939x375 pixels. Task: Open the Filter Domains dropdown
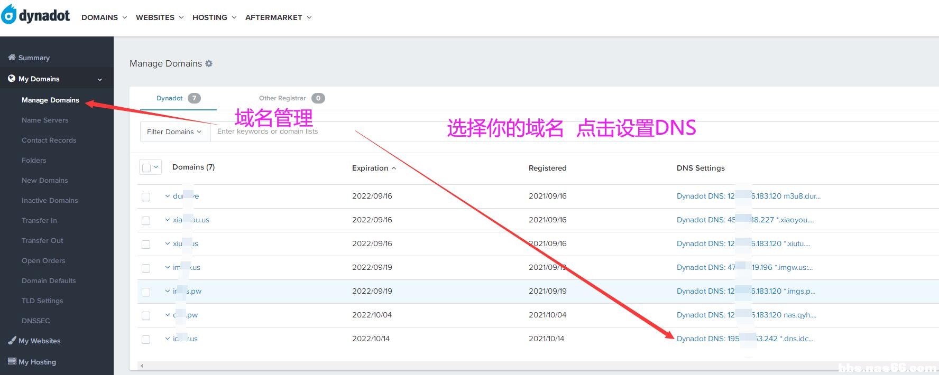point(175,132)
